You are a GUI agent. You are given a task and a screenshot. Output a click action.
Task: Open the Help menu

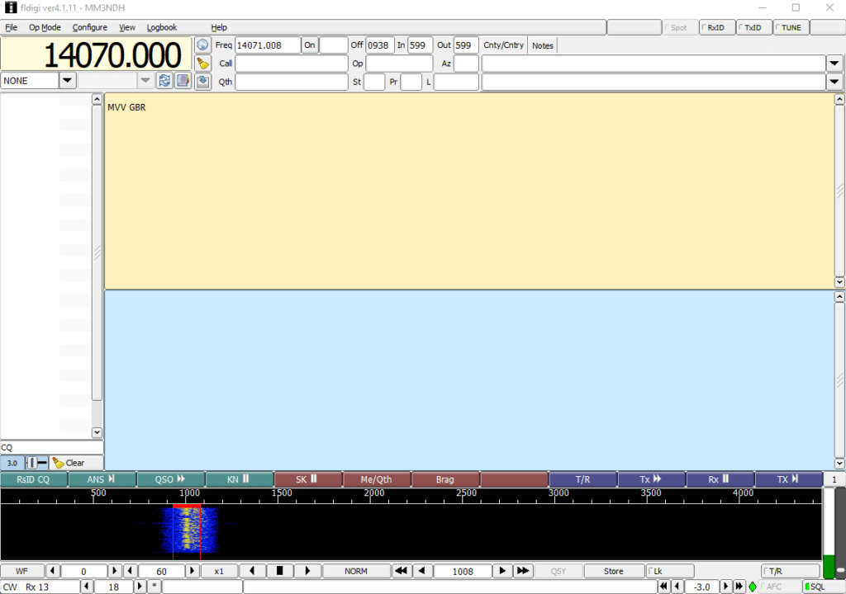pos(219,27)
